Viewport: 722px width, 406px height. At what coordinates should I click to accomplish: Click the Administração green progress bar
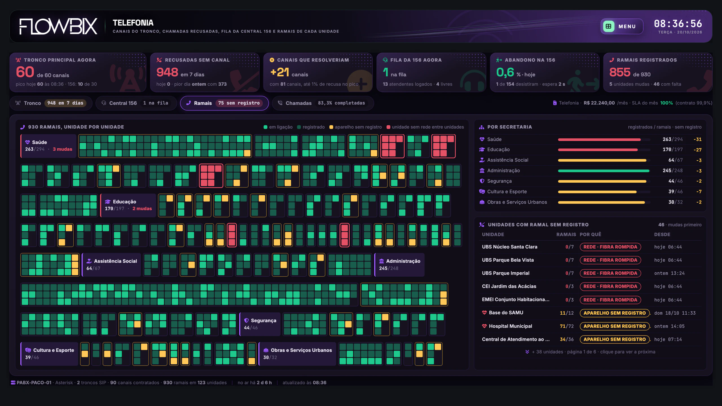click(x=604, y=171)
